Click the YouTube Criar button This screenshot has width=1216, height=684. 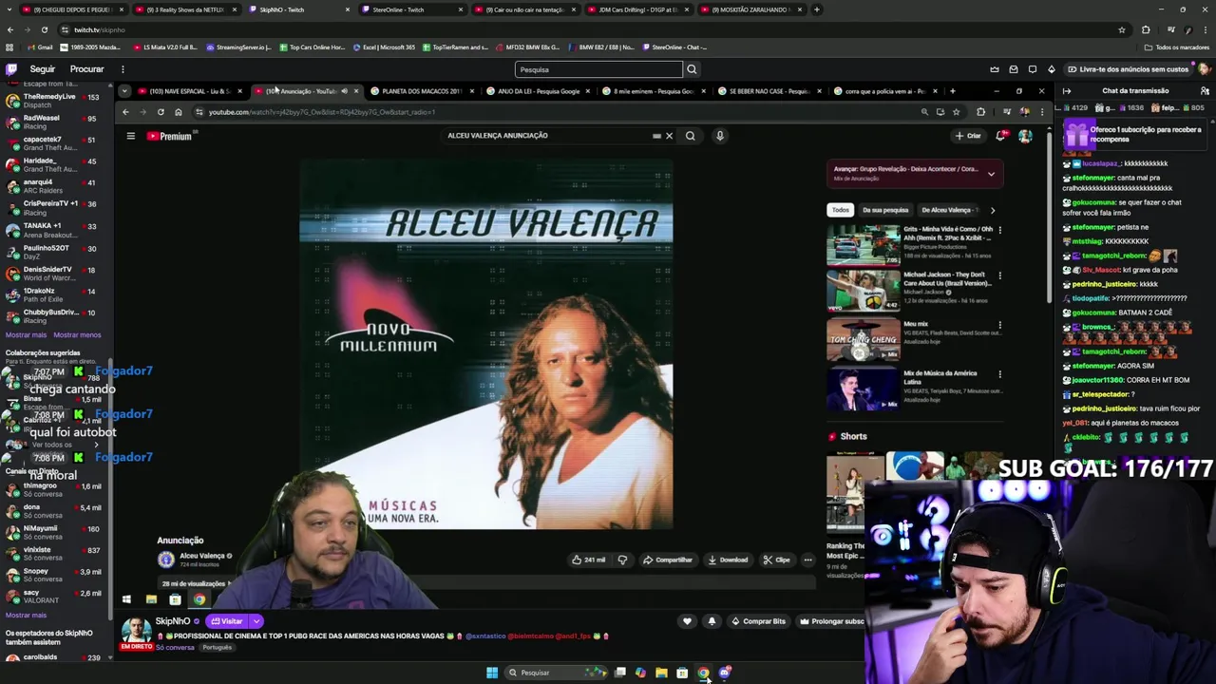click(968, 136)
